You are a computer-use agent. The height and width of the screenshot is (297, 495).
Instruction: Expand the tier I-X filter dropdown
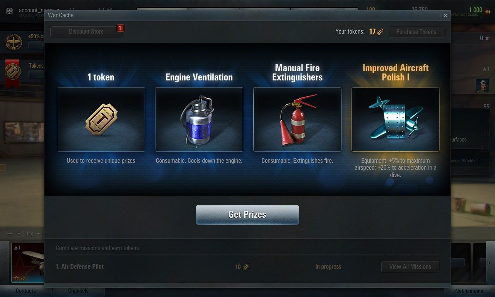[32, 234]
